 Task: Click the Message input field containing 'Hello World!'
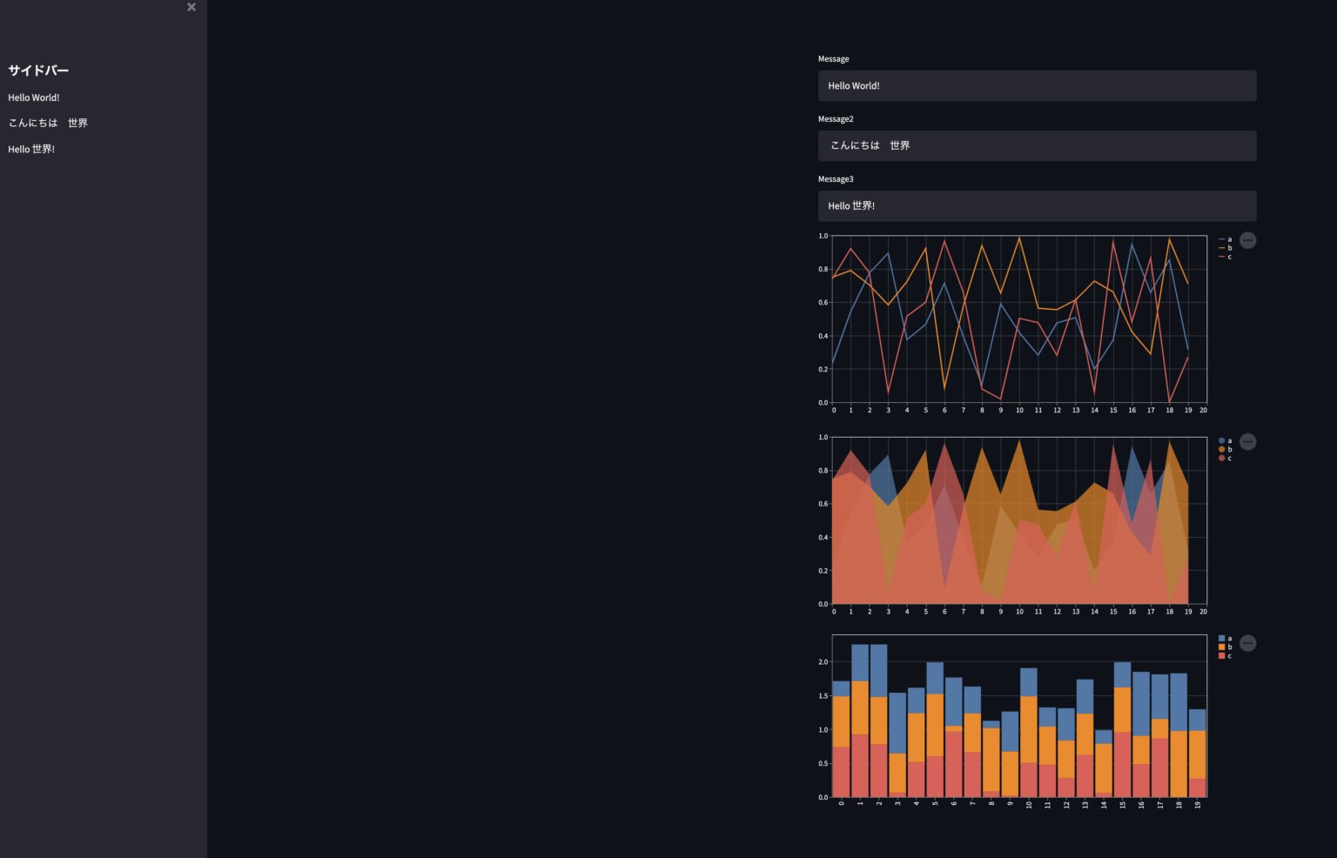[1036, 85]
